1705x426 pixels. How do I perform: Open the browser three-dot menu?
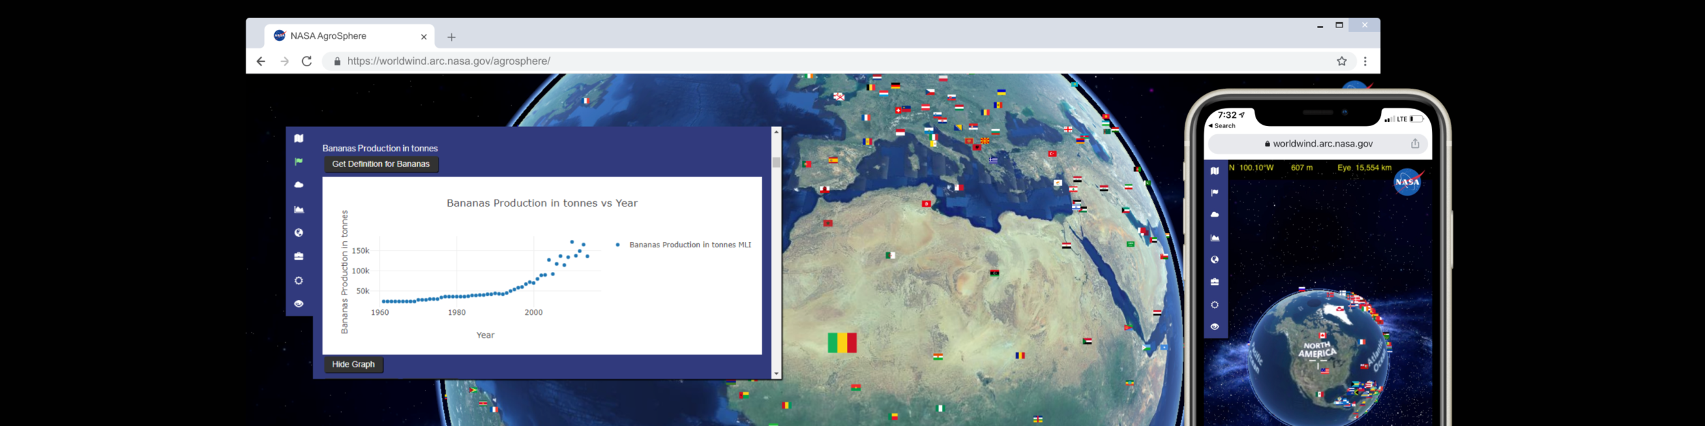(1365, 61)
